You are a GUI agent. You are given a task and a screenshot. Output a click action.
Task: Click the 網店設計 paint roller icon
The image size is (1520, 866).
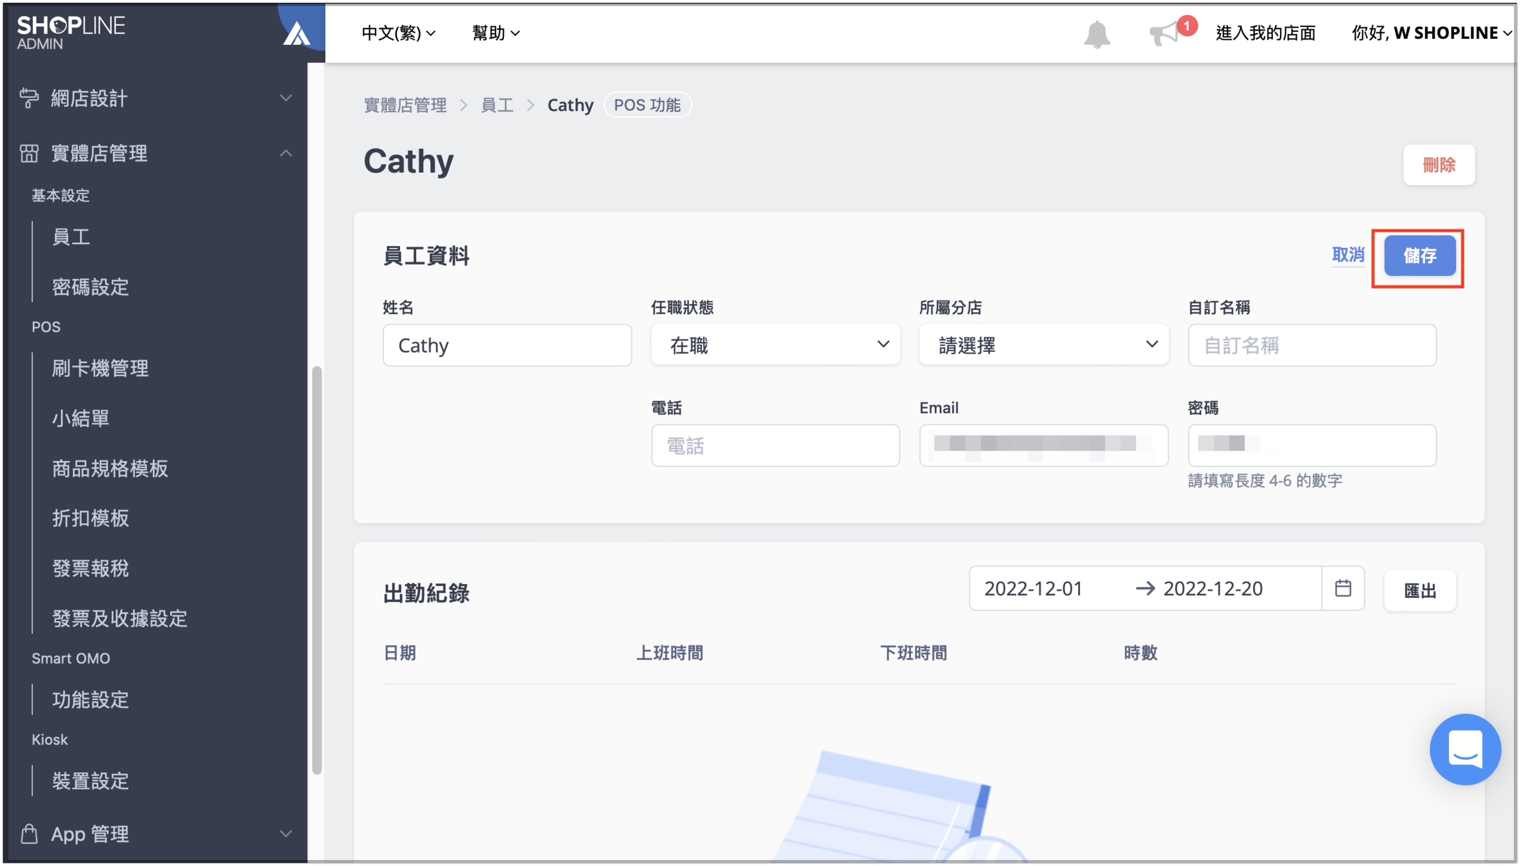[x=29, y=98]
